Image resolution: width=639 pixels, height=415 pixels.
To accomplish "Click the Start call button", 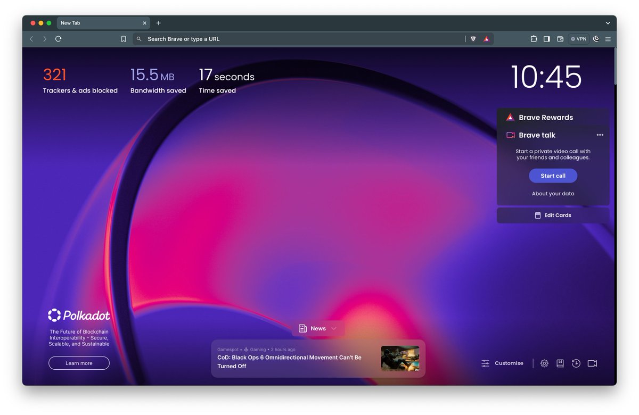I will coord(553,176).
